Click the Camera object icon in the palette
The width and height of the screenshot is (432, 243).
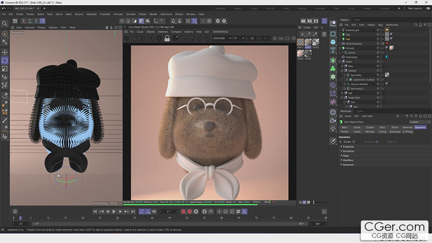333,120
